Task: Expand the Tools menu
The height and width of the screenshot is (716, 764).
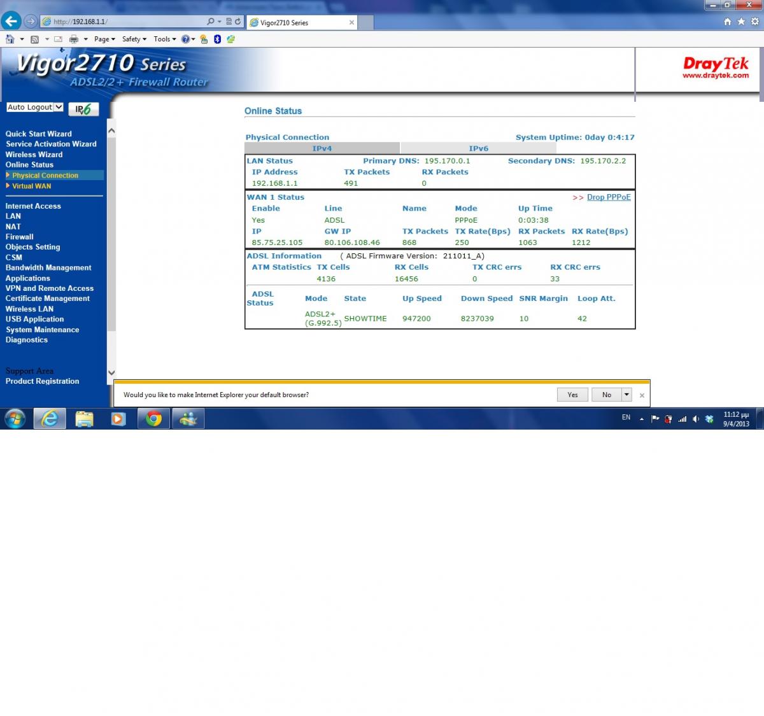Action: 165,39
